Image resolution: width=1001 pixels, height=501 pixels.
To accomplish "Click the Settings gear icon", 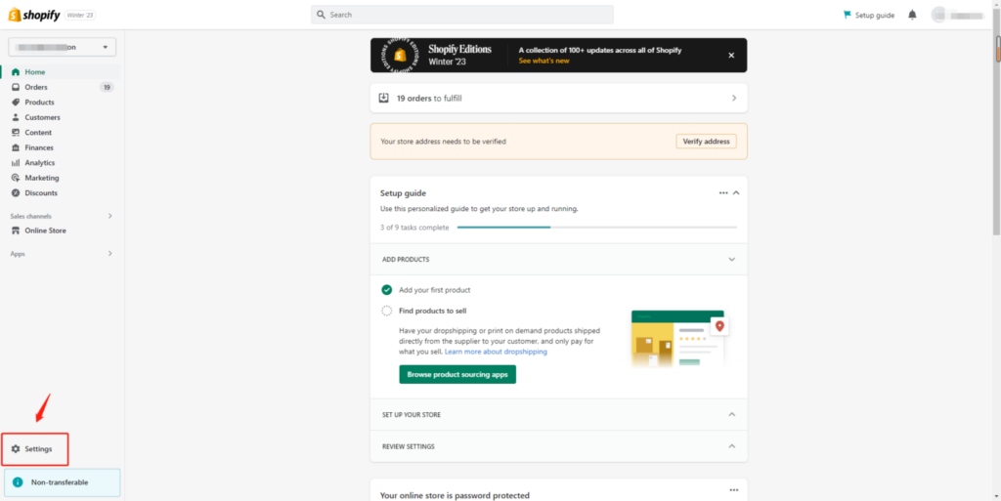I will click(x=16, y=448).
